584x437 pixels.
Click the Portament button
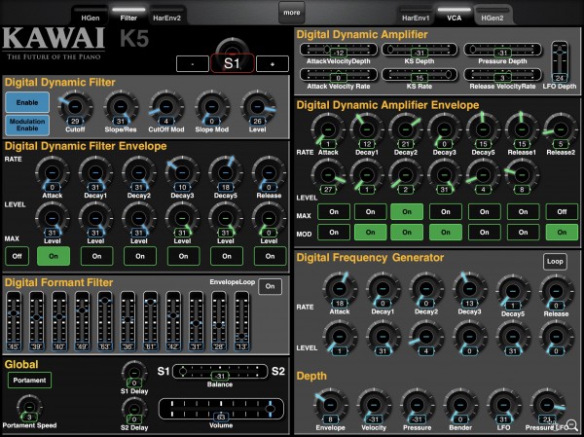[x=29, y=381]
